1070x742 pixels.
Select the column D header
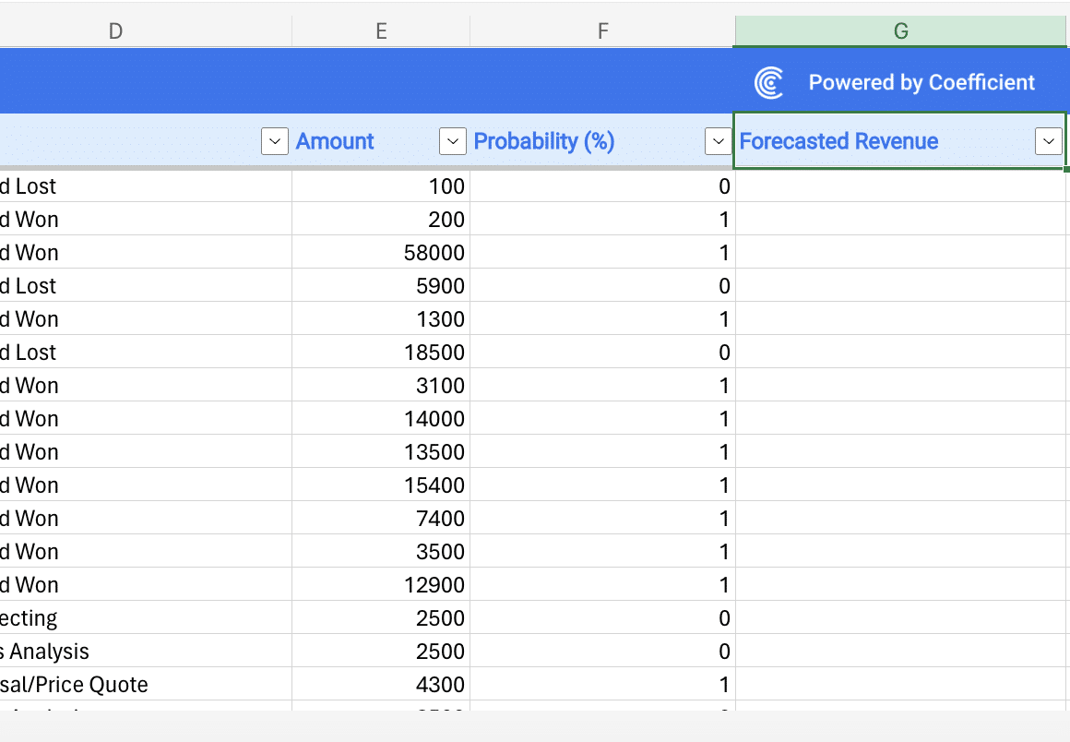(115, 31)
